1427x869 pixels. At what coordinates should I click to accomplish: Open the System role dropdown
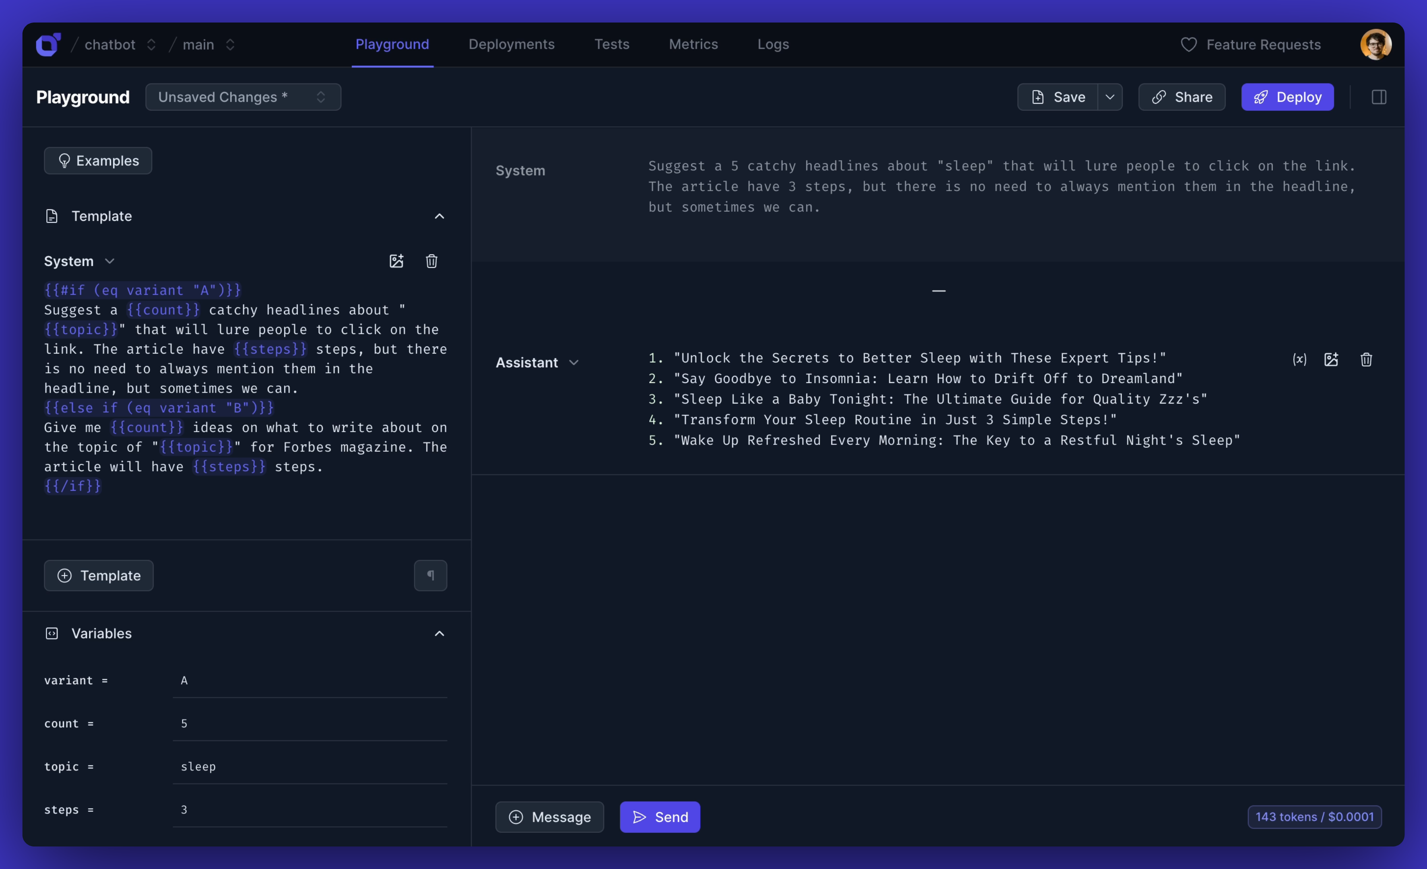click(x=110, y=261)
